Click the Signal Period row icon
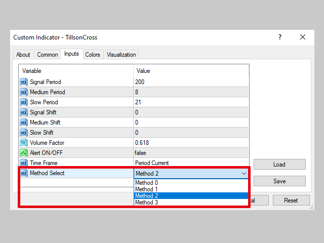This screenshot has height=243, width=324. coord(24,82)
